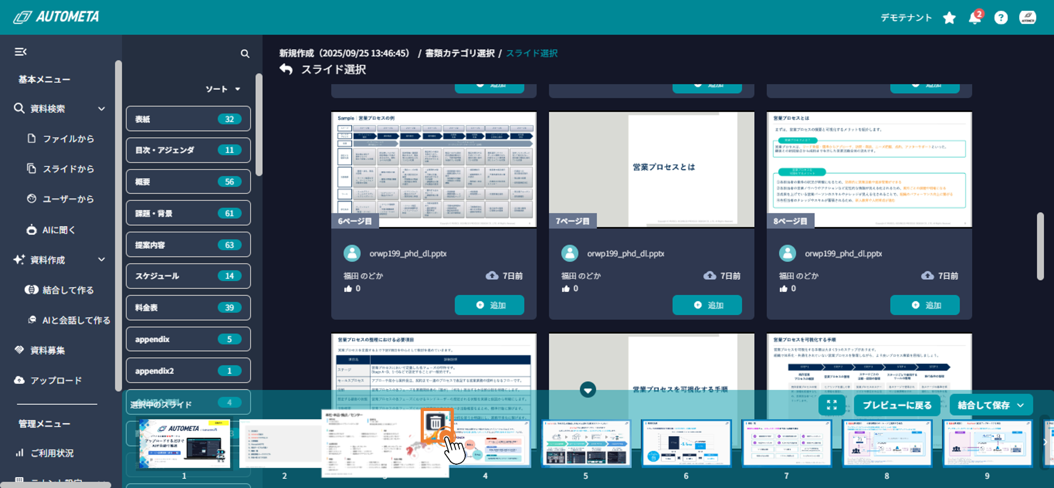Collapse the selected slides tray arrow
This screenshot has height=488, width=1054.
click(588, 390)
